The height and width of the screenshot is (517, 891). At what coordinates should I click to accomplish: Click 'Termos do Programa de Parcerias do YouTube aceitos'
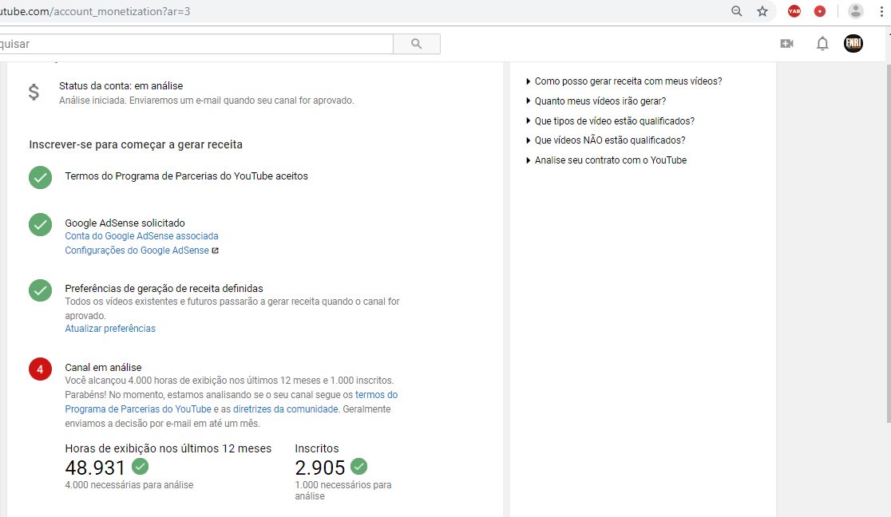coord(186,176)
